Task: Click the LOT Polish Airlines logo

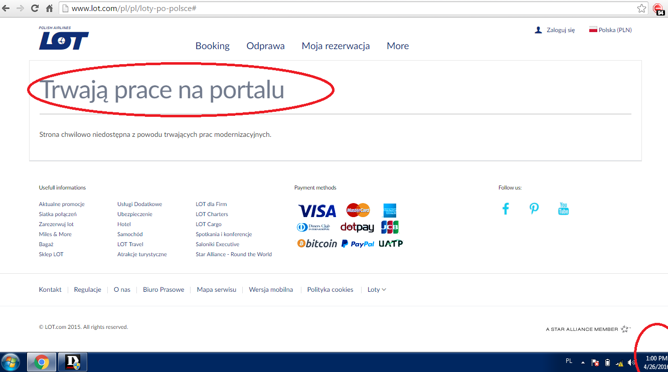Action: pos(64,38)
